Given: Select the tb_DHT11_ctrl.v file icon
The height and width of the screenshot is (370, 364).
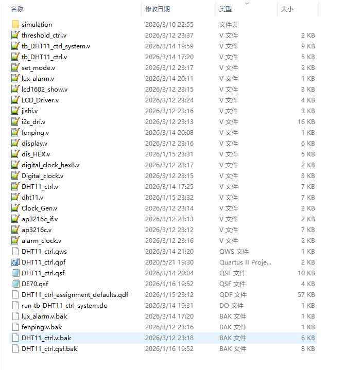Looking at the screenshot, I should 15,57.
